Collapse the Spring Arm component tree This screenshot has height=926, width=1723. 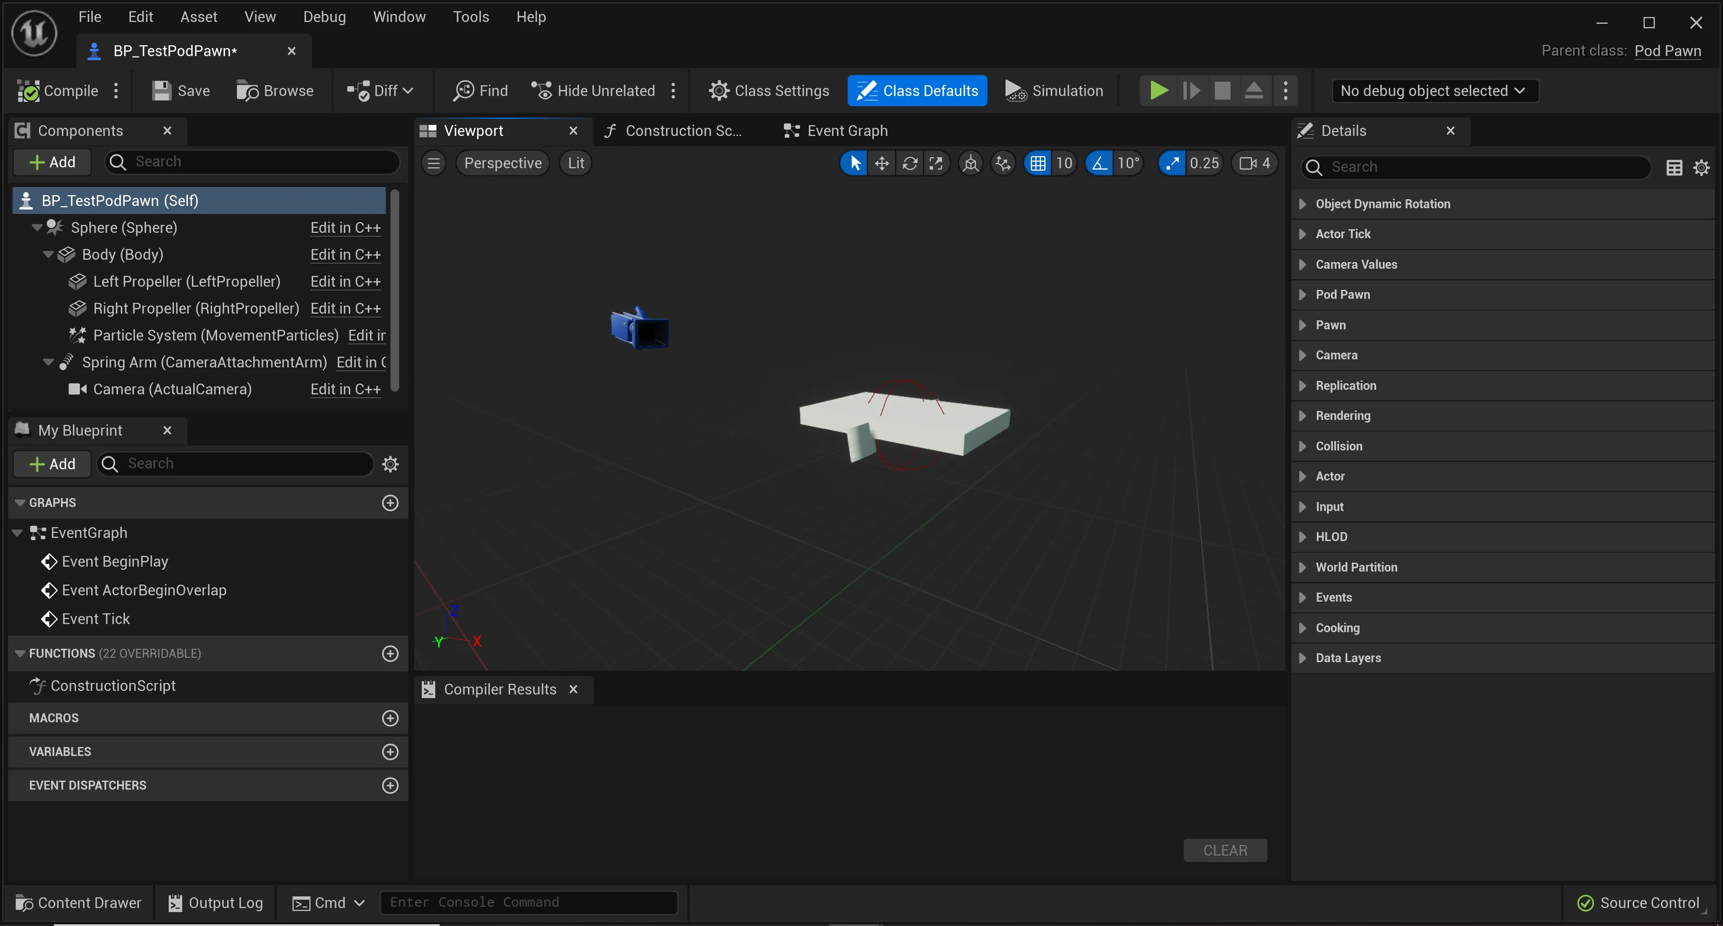click(48, 363)
